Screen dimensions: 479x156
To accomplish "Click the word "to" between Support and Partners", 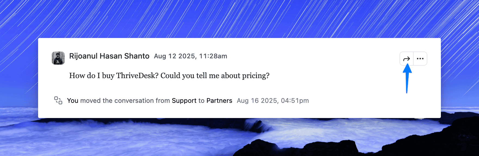I will [201, 101].
